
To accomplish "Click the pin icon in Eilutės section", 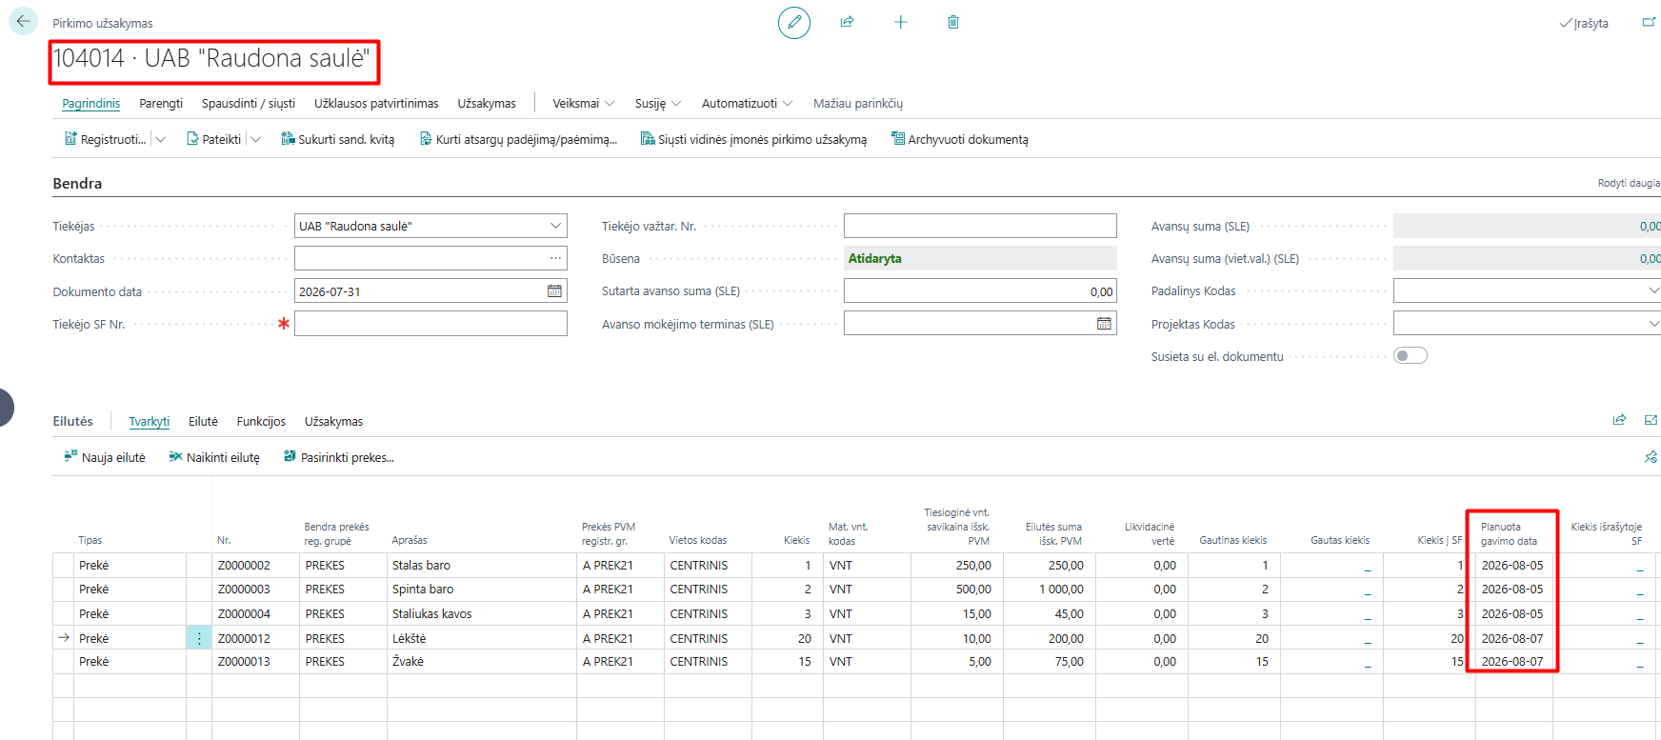I will (x=1651, y=457).
